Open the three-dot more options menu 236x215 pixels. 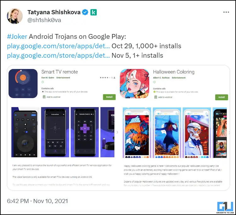click(226, 12)
